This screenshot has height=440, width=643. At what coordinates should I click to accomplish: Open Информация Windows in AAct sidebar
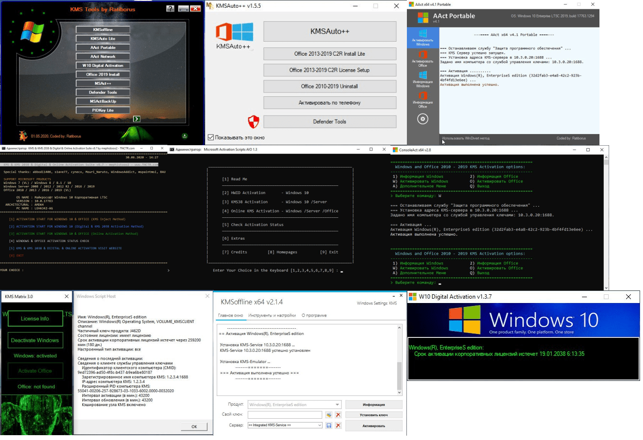[x=422, y=79]
